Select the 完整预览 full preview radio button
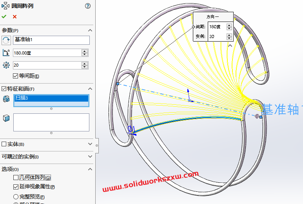 [16, 197]
